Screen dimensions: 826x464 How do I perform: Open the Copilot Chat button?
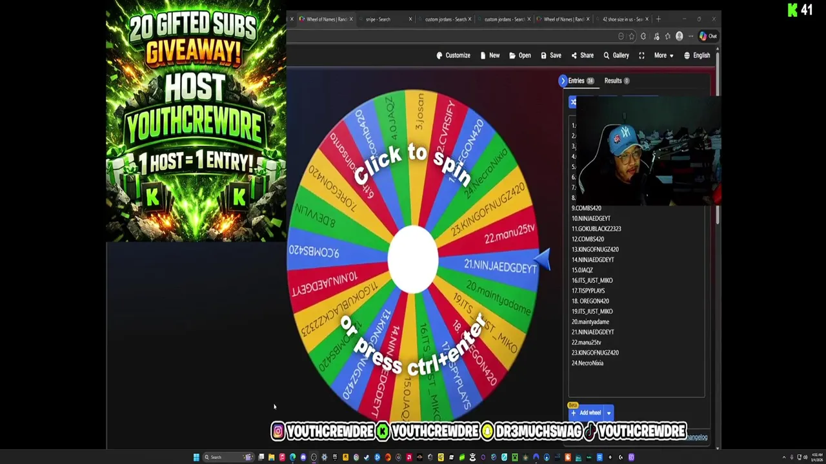click(708, 36)
